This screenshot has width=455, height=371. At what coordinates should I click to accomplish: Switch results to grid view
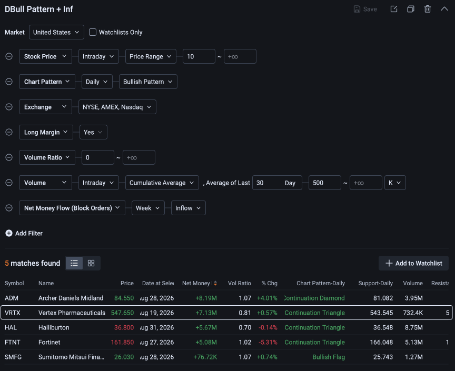[91, 263]
